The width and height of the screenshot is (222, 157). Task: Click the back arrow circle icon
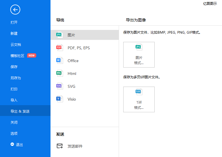(x=15, y=10)
